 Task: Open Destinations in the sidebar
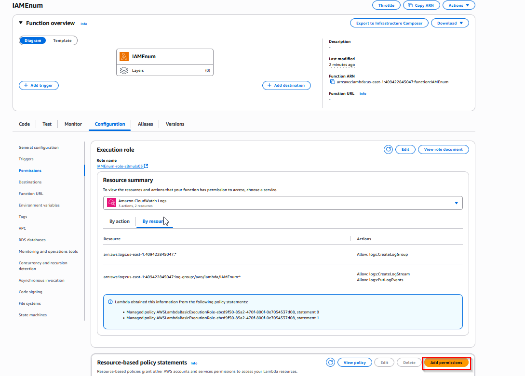coord(30,182)
